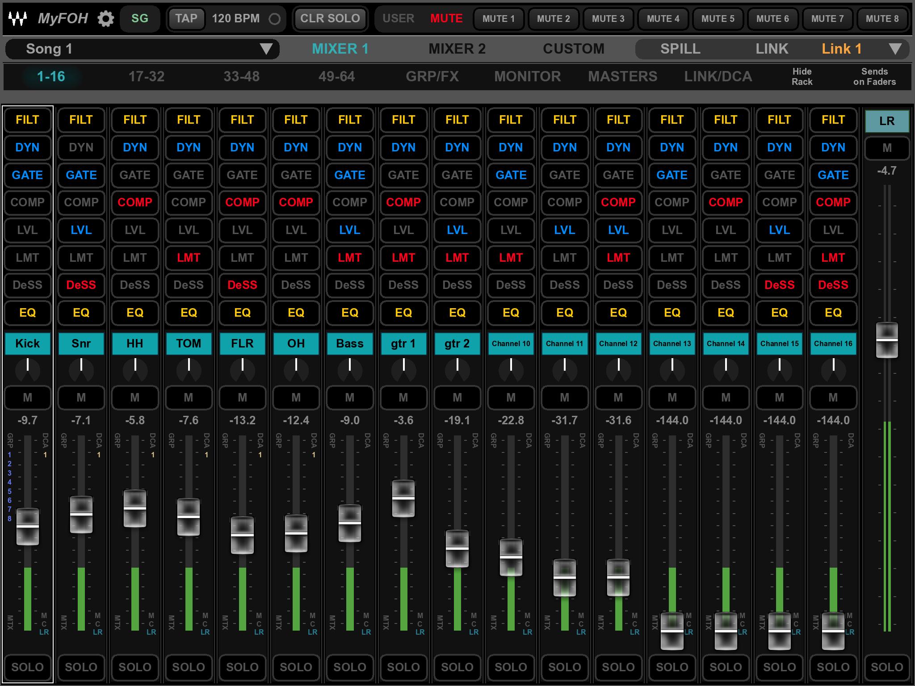
Task: Select the FLR channel name label
Action: 242,343
